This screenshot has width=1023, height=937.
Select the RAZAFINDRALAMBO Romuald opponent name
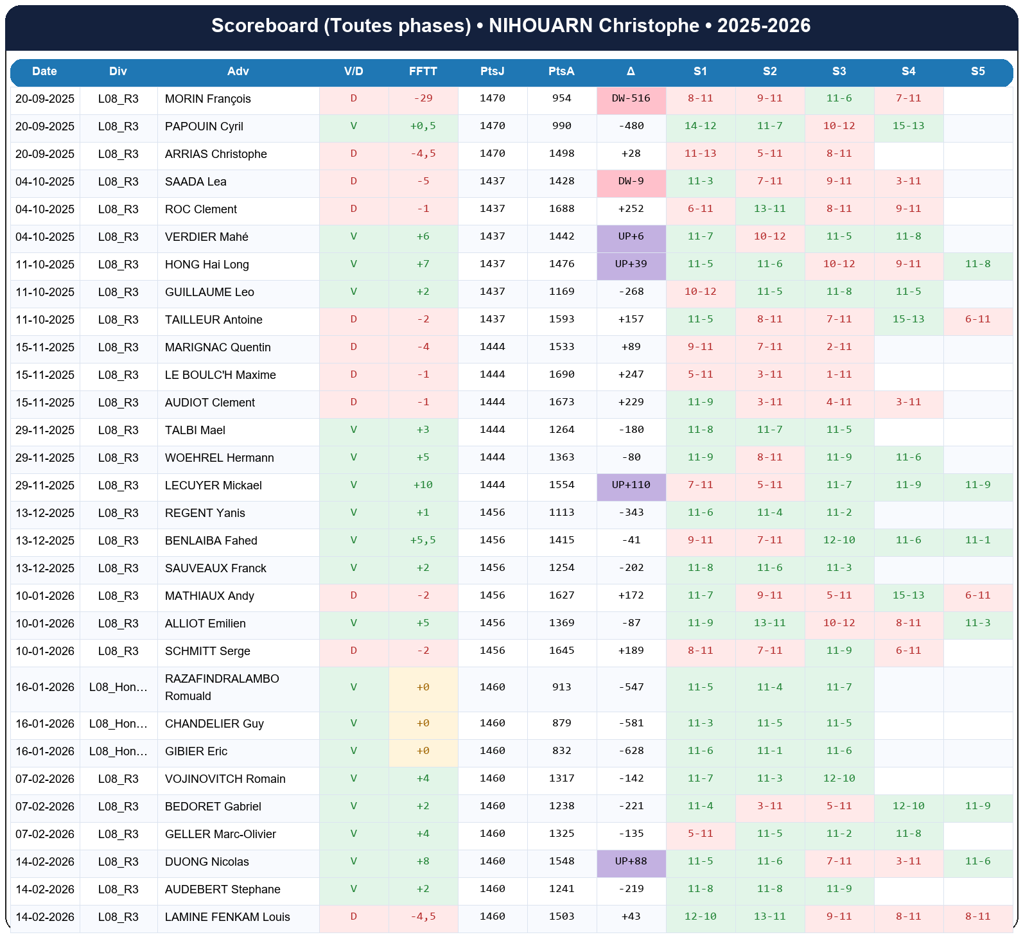pyautogui.click(x=222, y=687)
